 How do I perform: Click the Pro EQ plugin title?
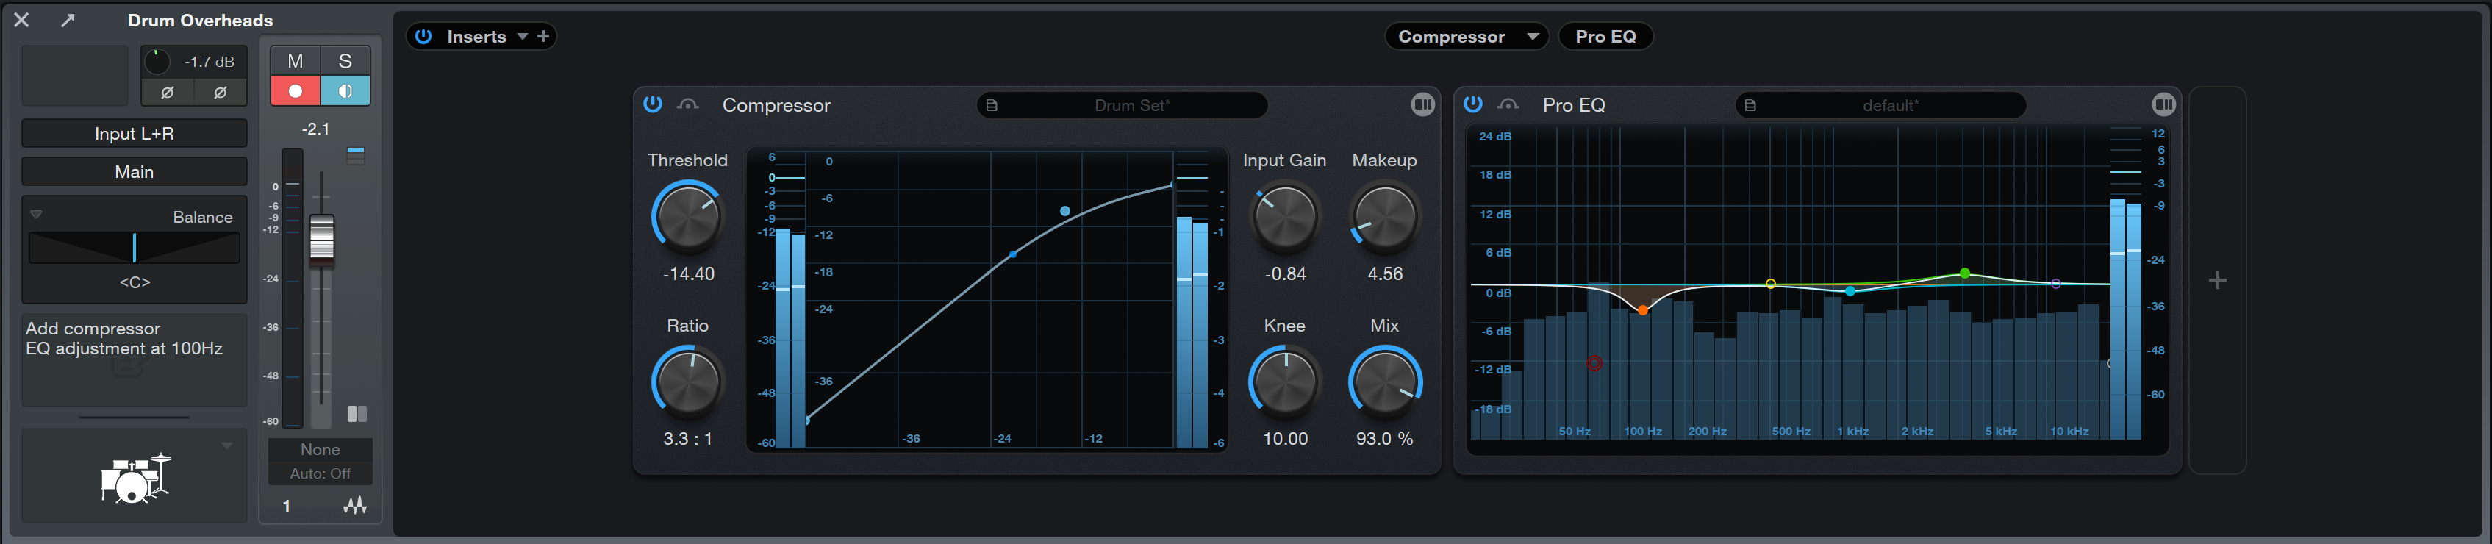click(1574, 104)
